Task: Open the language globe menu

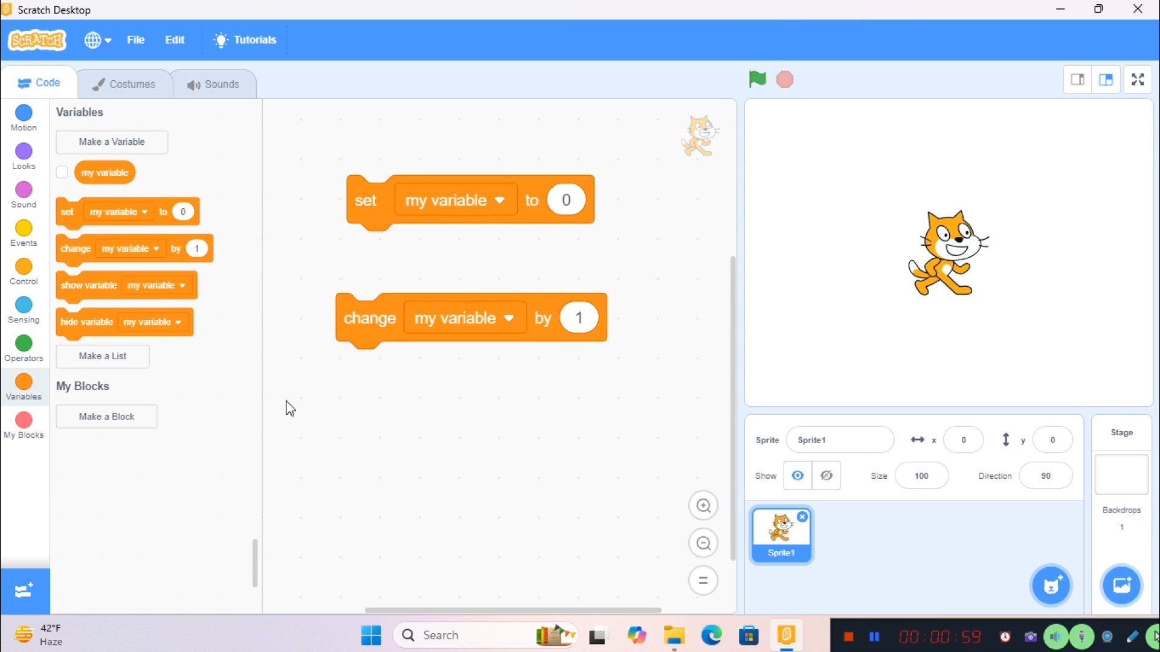Action: (98, 40)
